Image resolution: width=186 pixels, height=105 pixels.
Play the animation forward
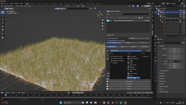pyautogui.click(x=79, y=93)
